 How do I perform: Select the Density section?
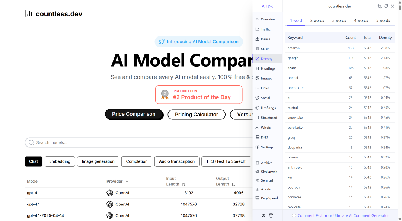[x=267, y=59]
